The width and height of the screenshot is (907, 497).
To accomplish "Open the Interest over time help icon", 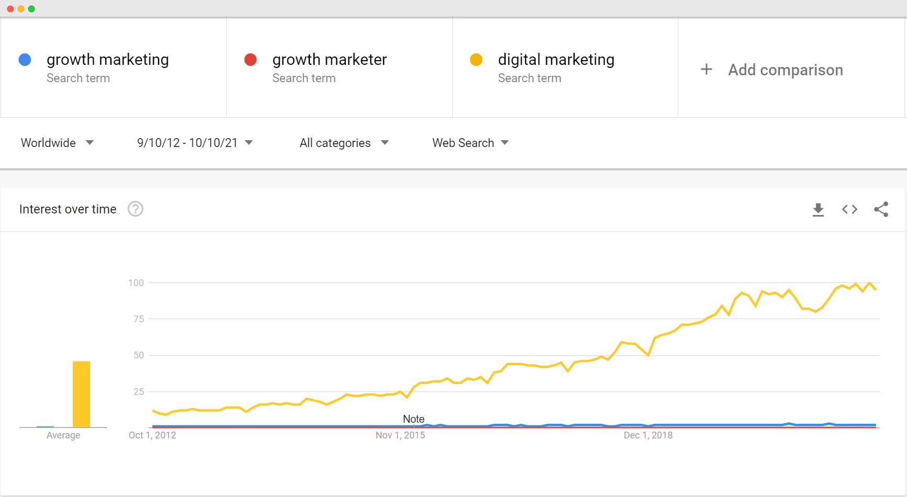I will 136,209.
